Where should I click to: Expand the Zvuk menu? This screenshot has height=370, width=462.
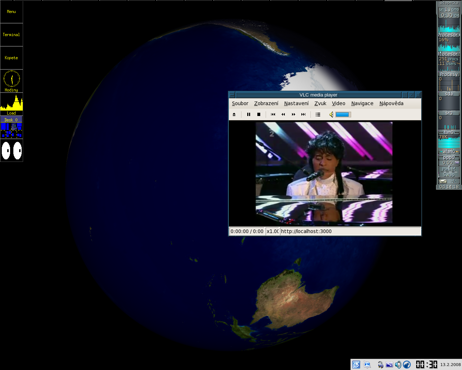point(320,103)
